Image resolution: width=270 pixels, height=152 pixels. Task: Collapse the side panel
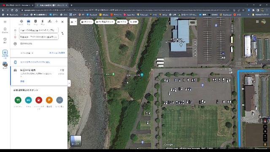[x=69, y=84]
